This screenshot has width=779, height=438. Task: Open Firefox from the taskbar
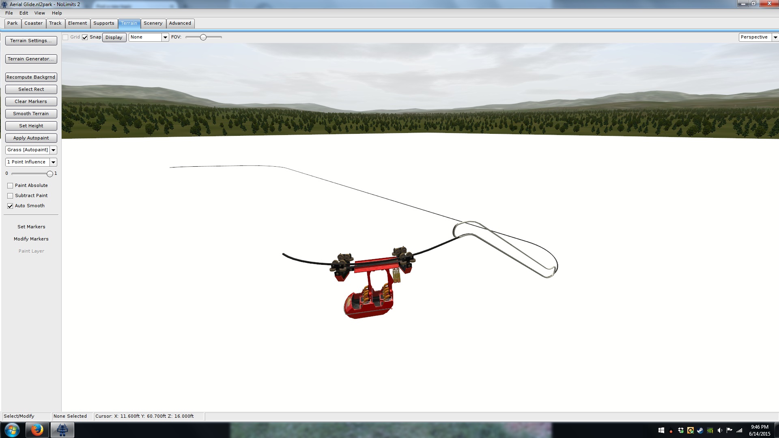(37, 430)
